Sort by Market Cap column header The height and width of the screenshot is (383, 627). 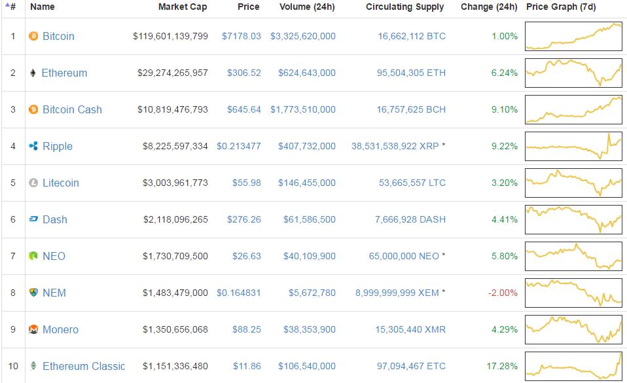coord(183,7)
